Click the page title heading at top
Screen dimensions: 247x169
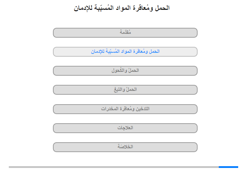click(122, 8)
